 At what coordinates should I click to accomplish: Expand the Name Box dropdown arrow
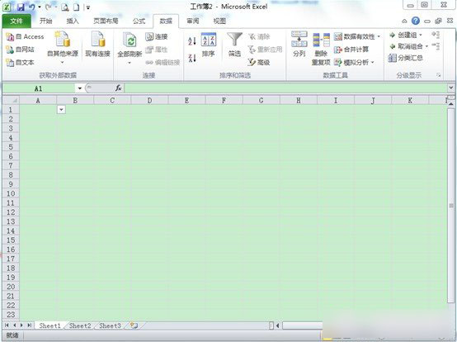[x=79, y=88]
